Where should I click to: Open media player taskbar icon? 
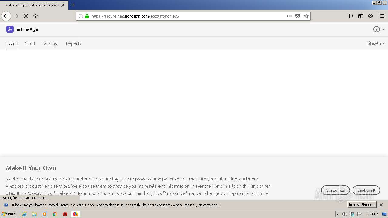tap(45, 214)
